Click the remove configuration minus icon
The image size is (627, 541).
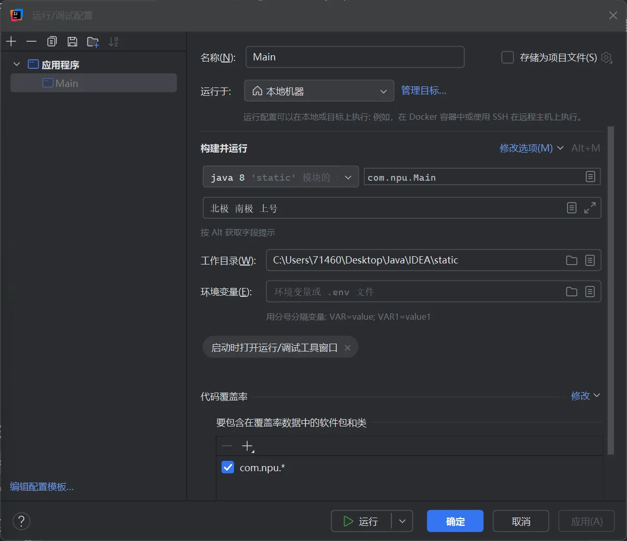coord(31,42)
